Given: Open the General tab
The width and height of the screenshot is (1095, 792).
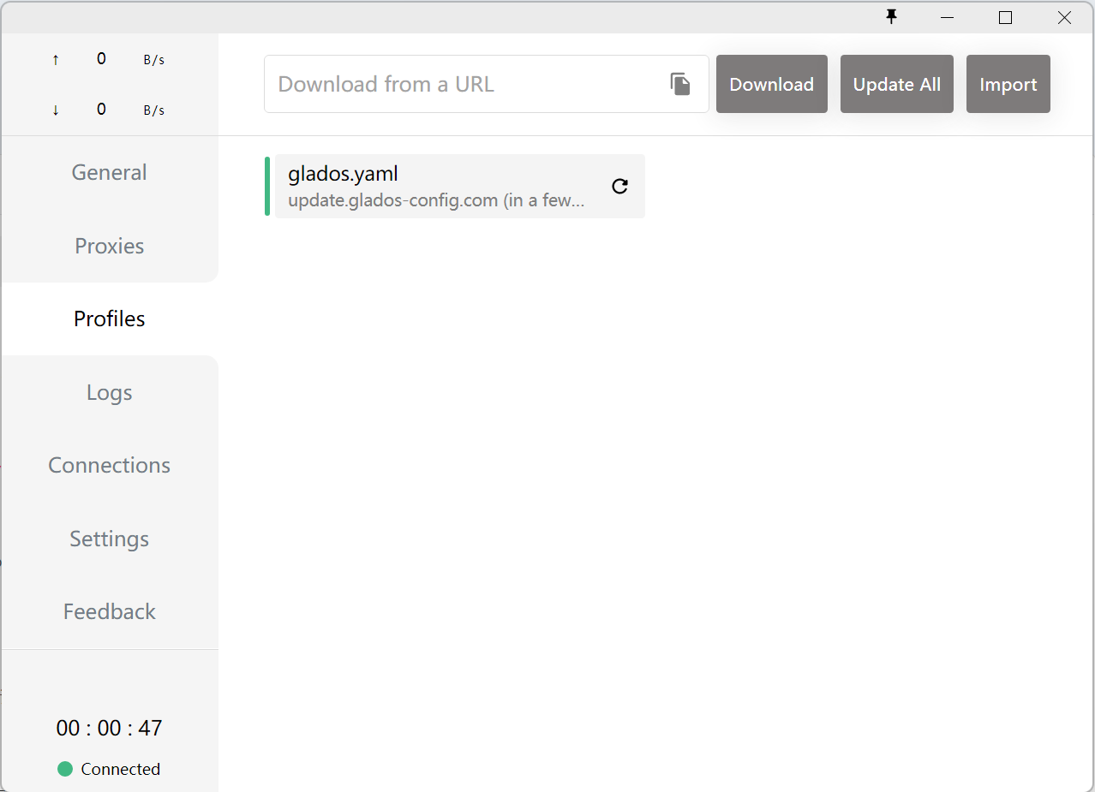Looking at the screenshot, I should tap(109, 172).
